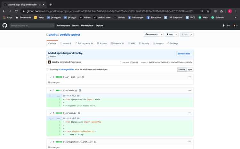
Task: Star the repository
Action: (x=170, y=35)
